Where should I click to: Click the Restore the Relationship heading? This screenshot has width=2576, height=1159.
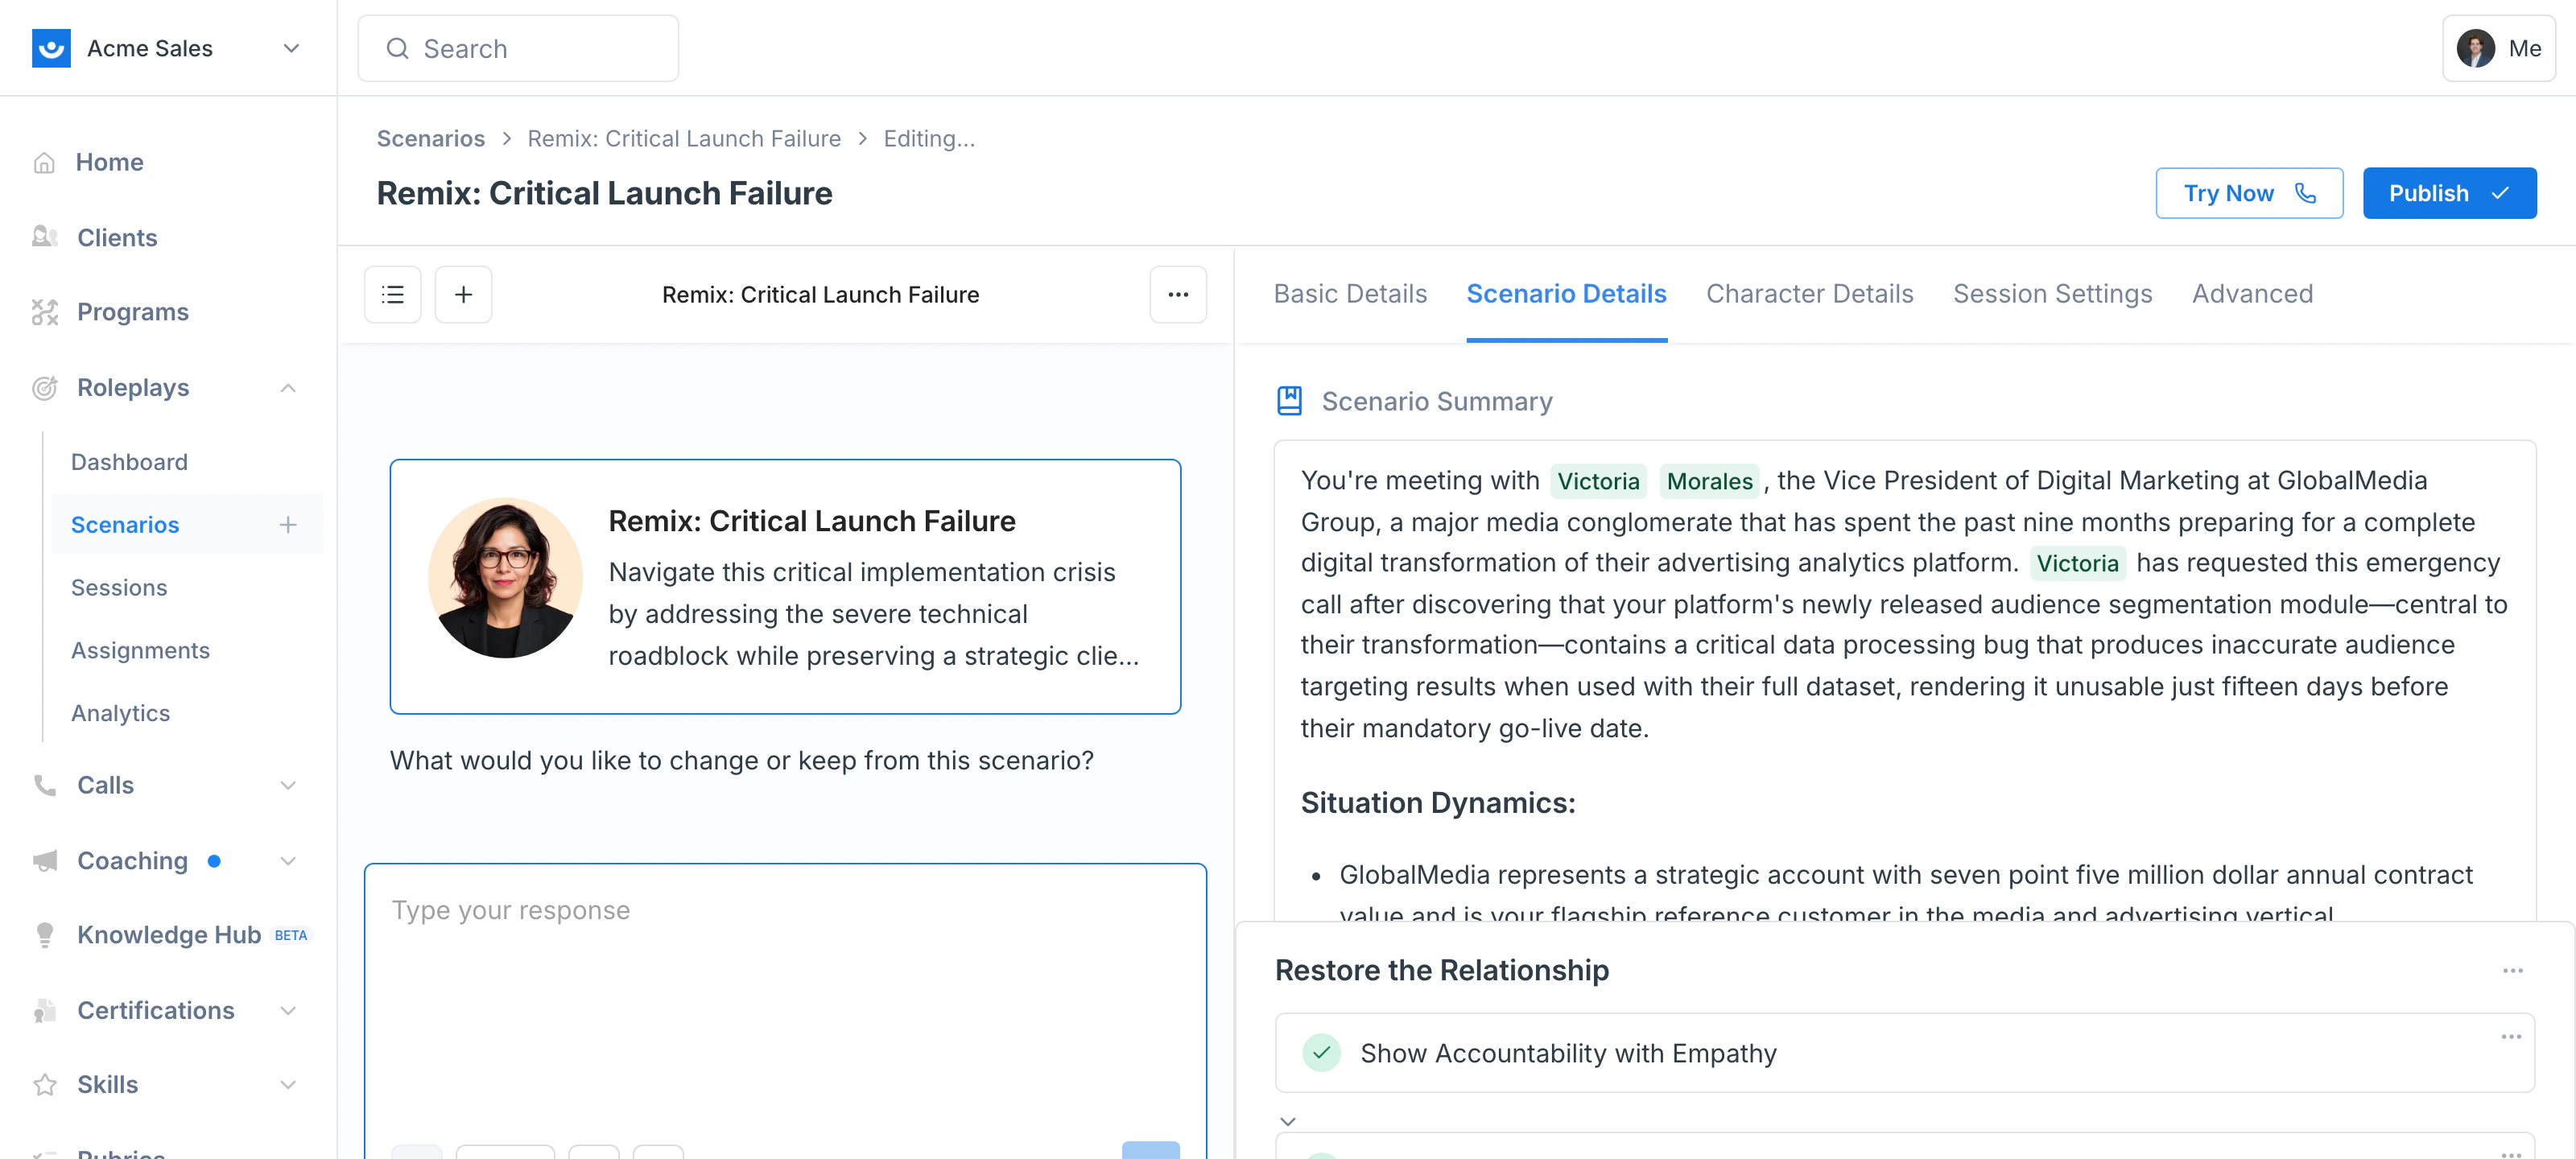(x=1441, y=970)
